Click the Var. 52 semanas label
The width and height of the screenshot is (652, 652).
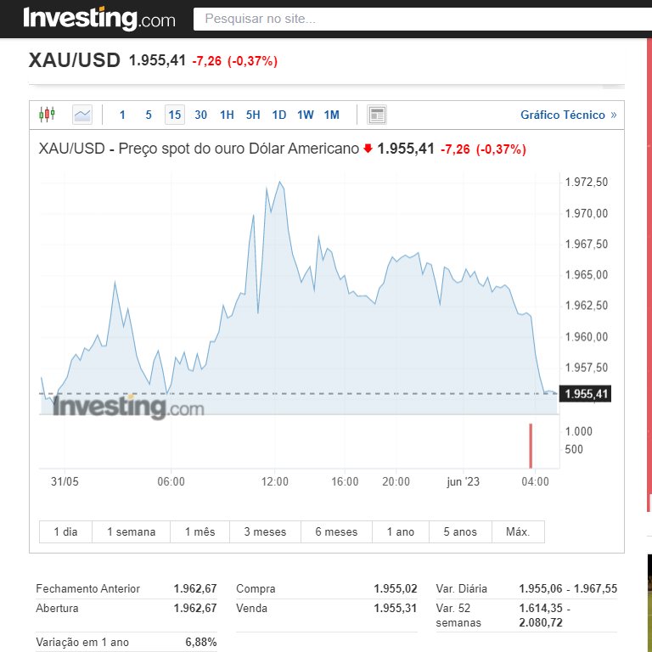coord(458,615)
